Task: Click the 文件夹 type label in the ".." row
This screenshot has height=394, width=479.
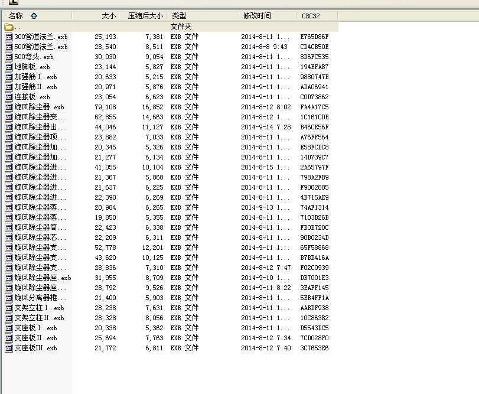Action: point(181,27)
